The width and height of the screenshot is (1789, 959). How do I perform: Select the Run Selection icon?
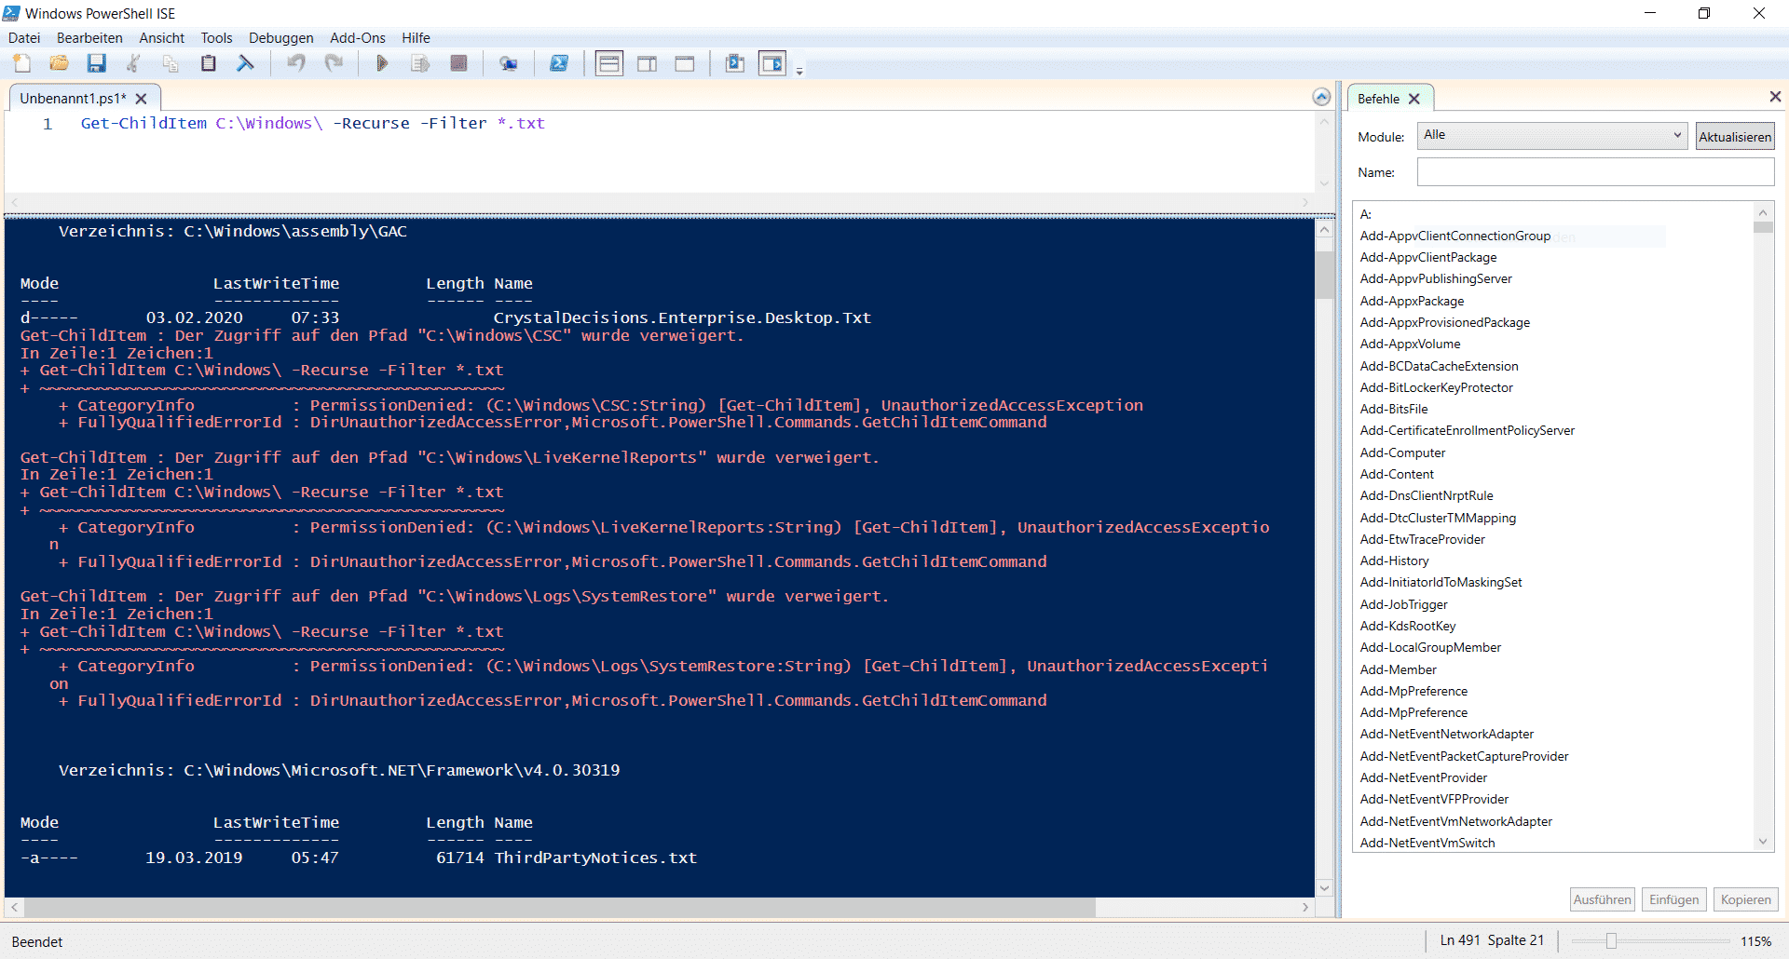(x=419, y=63)
